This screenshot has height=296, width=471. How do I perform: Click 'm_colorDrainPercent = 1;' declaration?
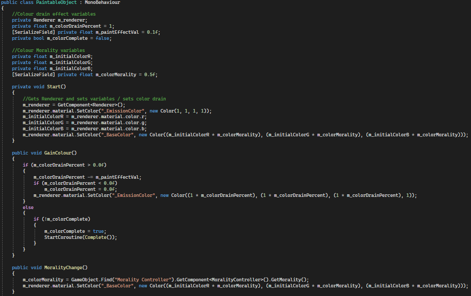click(x=82, y=26)
